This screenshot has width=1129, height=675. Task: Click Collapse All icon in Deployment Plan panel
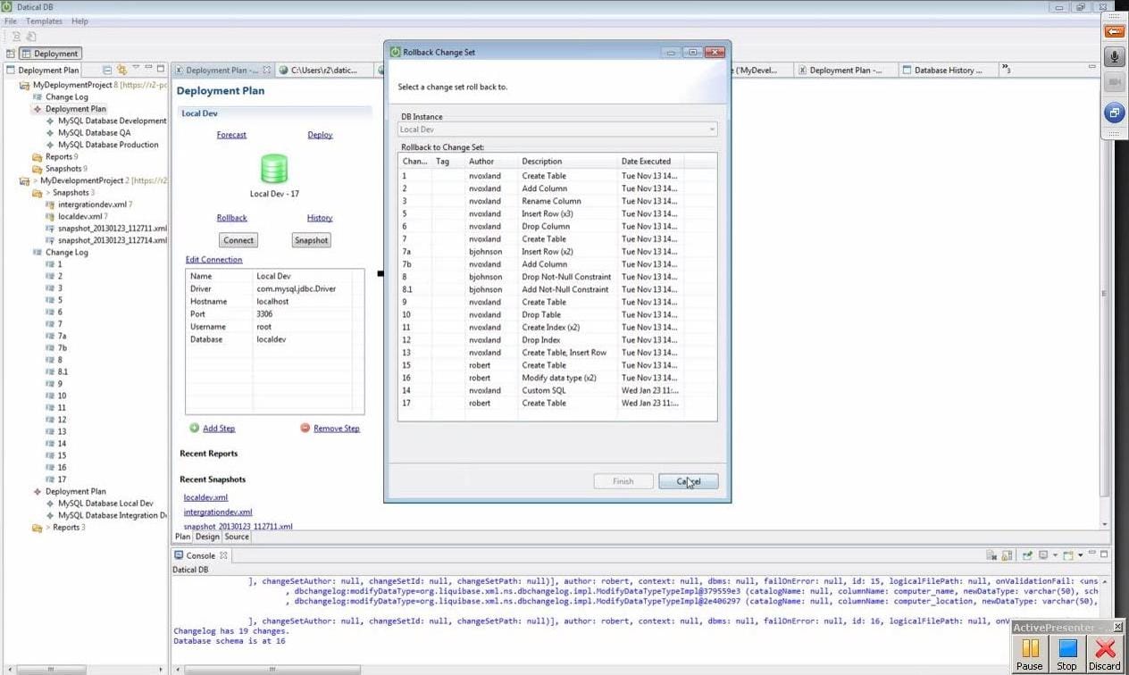pos(107,70)
